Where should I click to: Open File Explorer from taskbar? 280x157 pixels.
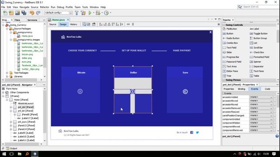(19, 154)
